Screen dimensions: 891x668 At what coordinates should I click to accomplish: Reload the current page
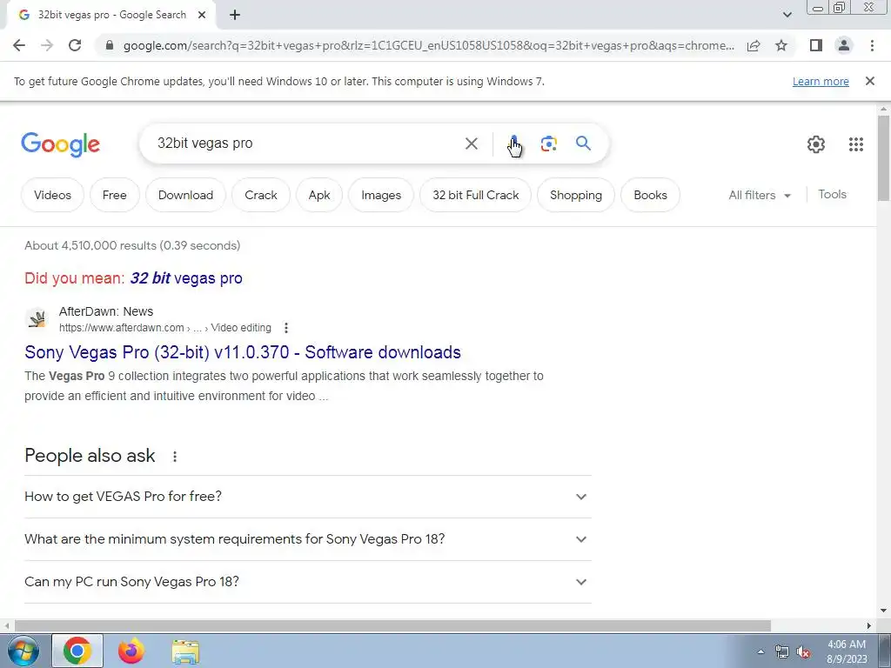[75, 45]
